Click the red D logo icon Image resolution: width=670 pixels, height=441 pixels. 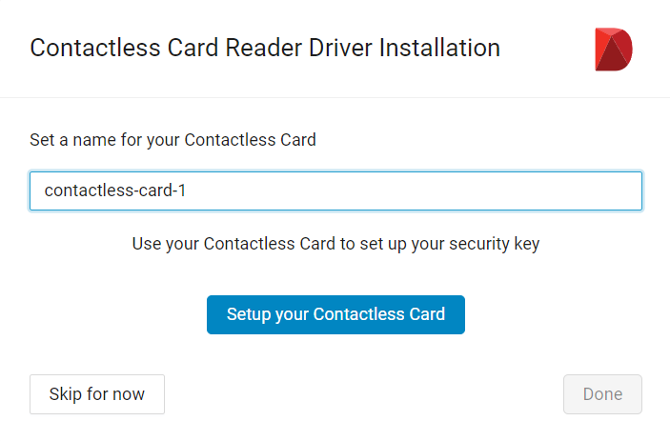pyautogui.click(x=614, y=50)
